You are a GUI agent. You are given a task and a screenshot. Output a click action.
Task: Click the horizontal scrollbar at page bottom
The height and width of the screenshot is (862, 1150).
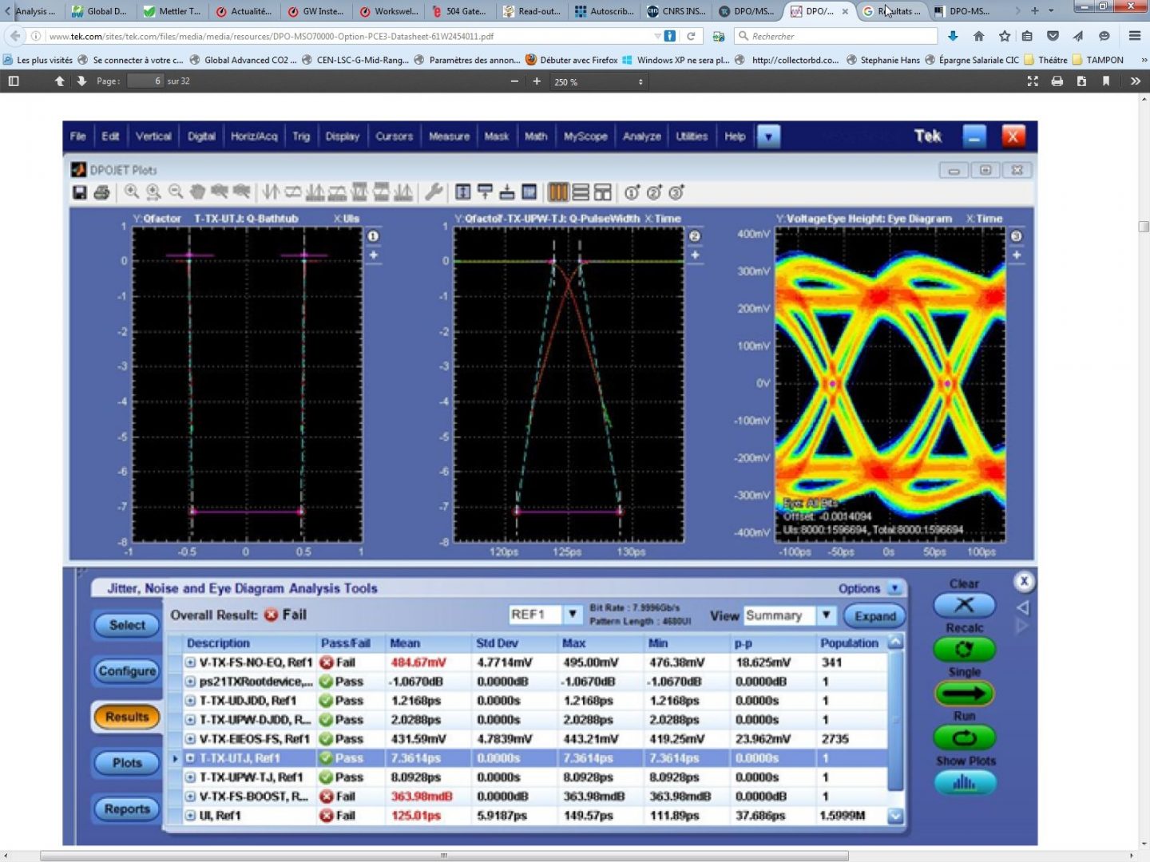pos(443,856)
